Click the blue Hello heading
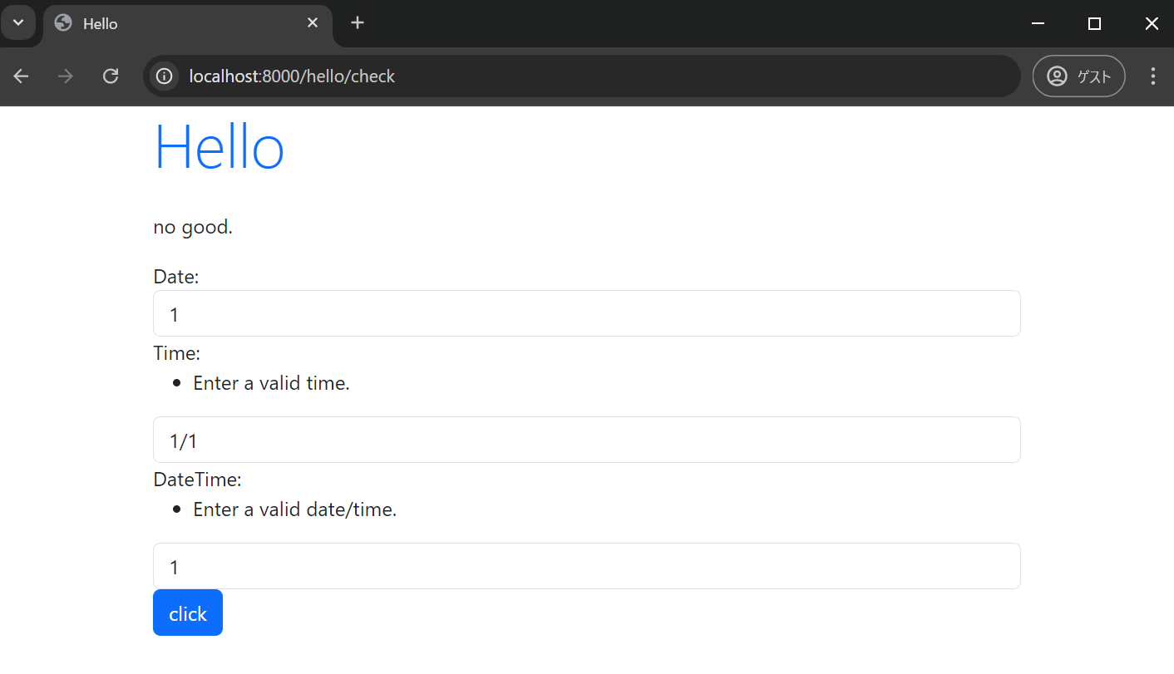1174x674 pixels. point(219,146)
